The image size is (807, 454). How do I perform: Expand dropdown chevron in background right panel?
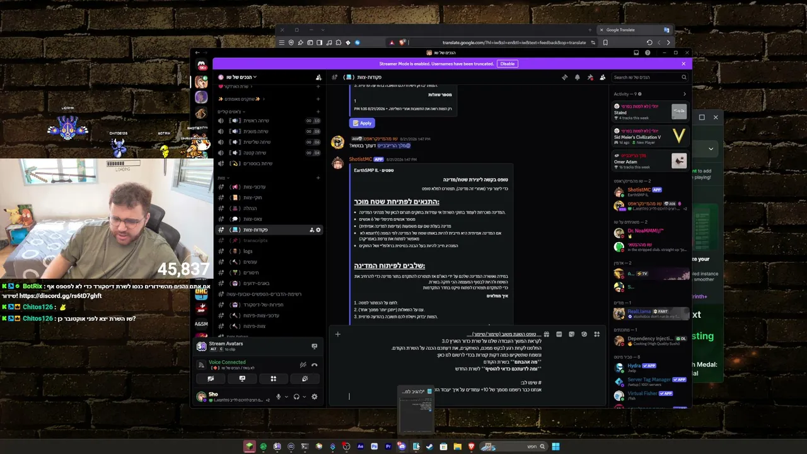(711, 149)
